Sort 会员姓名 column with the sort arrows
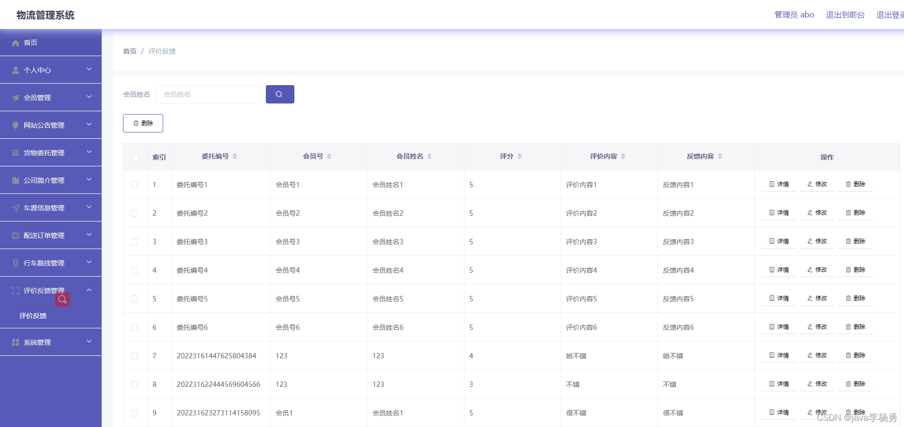Image resolution: width=904 pixels, height=427 pixels. (429, 157)
